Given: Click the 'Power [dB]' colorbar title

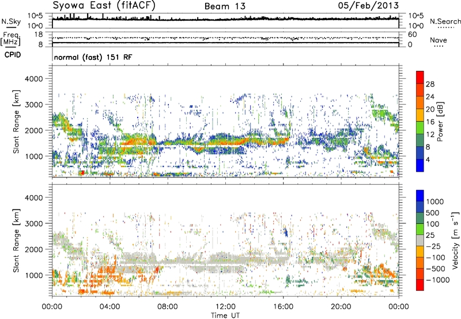Looking at the screenshot, I should click(440, 121).
